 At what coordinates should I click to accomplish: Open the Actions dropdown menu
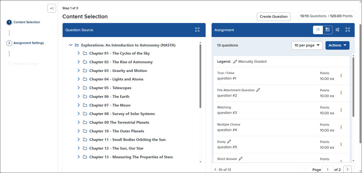(x=338, y=46)
